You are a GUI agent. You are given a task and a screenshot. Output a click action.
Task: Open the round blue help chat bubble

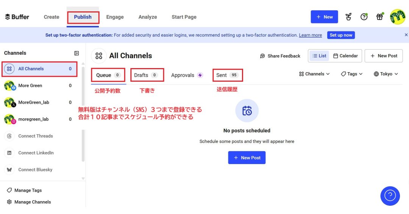[390, 196]
